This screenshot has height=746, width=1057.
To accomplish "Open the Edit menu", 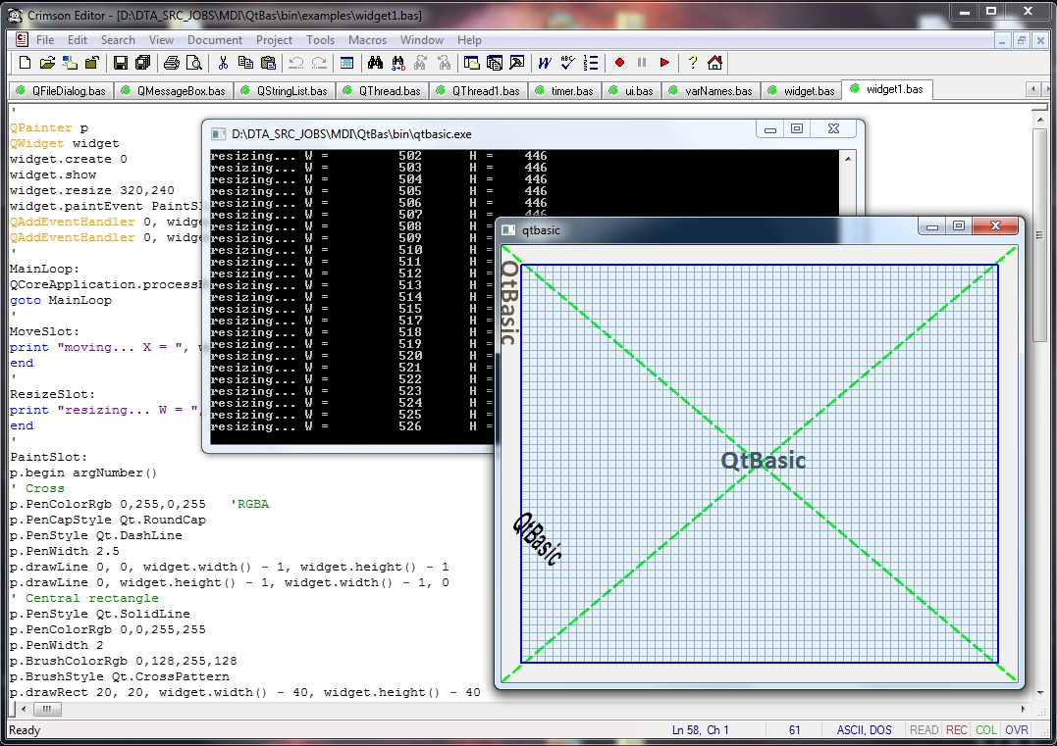I will tap(78, 40).
